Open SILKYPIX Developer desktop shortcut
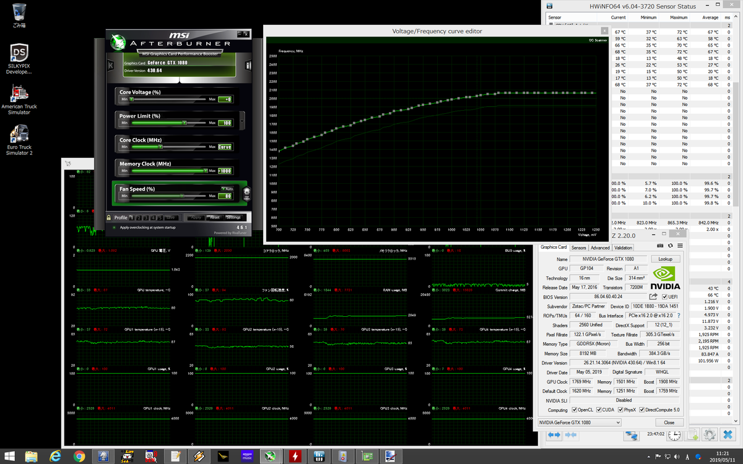Image resolution: width=743 pixels, height=464 pixels. [x=19, y=59]
